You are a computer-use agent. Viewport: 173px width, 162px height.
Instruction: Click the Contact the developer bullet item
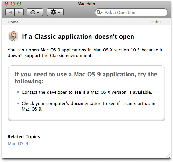(x=87, y=92)
